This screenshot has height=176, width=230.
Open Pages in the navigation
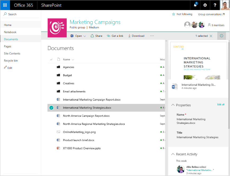coord(7,46)
